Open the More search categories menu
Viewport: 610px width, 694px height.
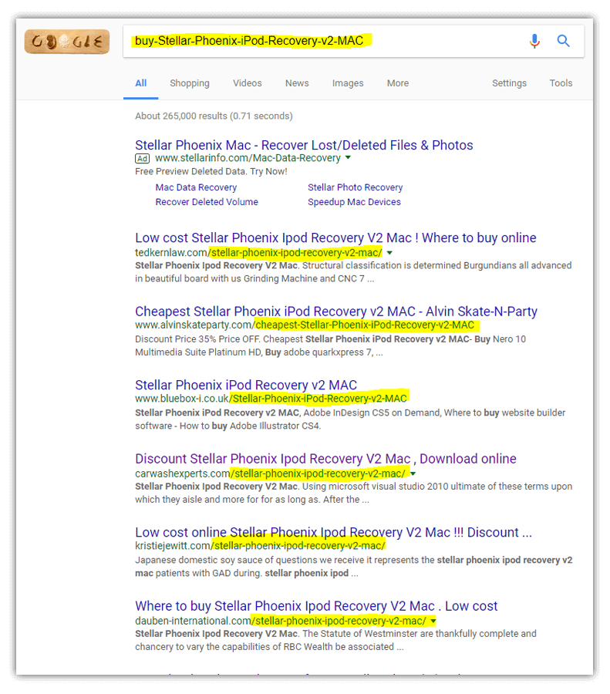pos(397,83)
